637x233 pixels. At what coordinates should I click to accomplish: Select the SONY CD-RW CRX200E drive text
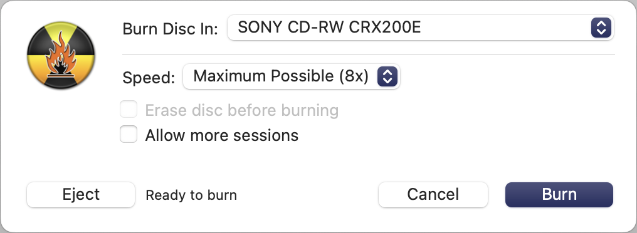click(329, 28)
